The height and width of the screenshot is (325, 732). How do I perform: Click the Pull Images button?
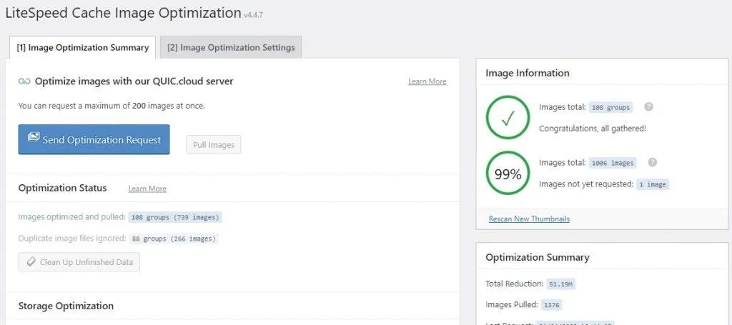click(213, 144)
